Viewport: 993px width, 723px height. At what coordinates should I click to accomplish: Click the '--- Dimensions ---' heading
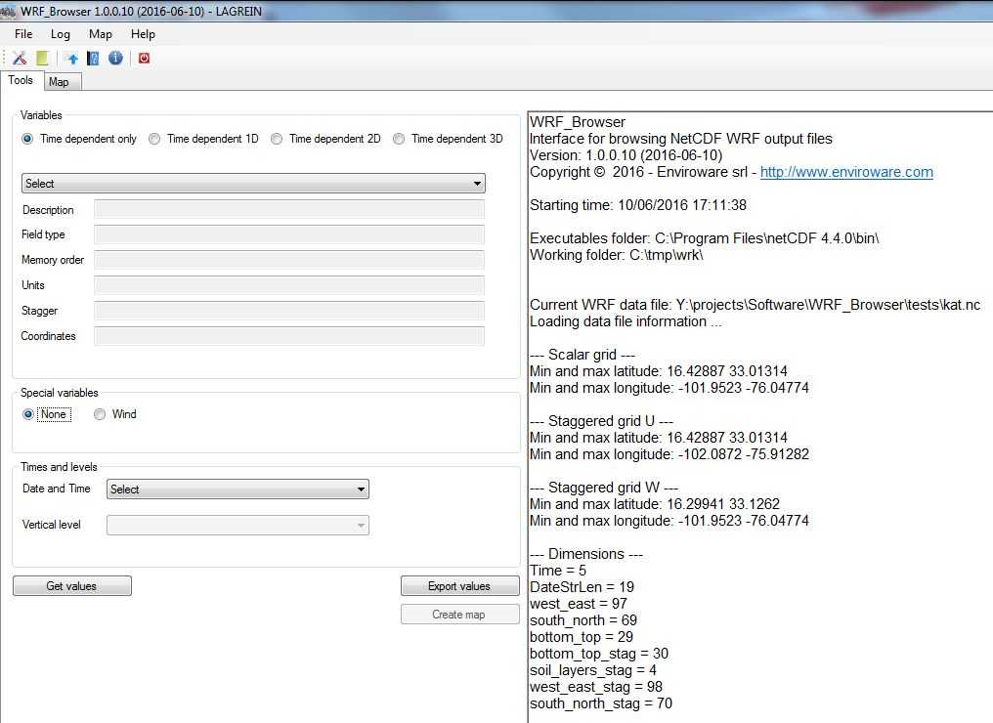click(585, 554)
